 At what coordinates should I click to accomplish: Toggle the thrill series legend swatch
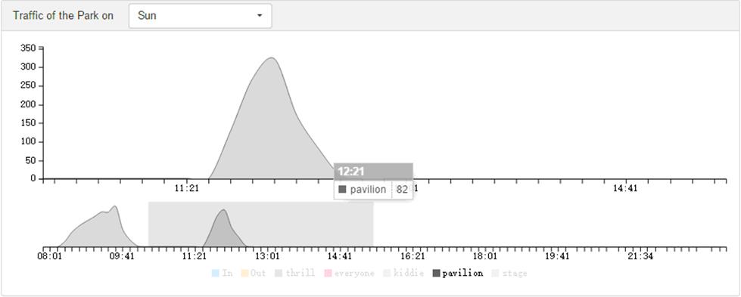(x=279, y=273)
